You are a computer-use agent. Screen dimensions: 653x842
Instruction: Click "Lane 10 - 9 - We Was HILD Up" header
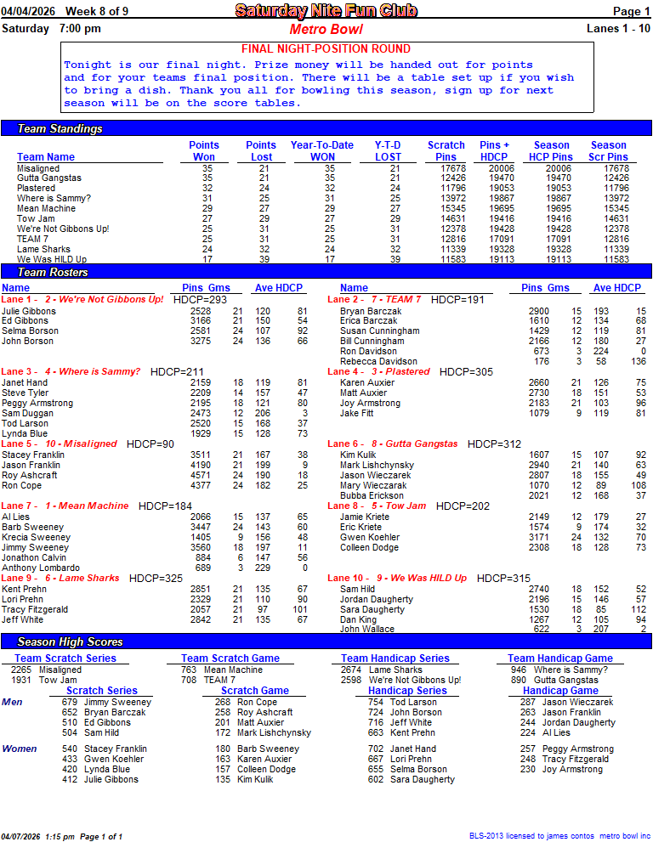click(x=397, y=578)
